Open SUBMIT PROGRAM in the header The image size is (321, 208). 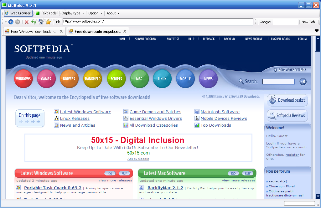pyautogui.click(x=146, y=39)
